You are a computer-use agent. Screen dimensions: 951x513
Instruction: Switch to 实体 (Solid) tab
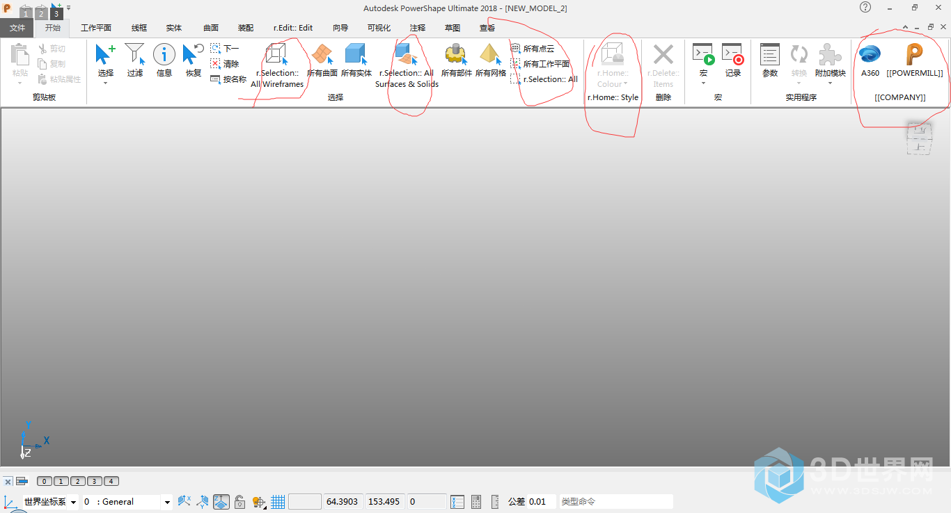tap(174, 28)
